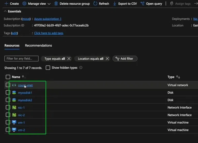This screenshot has width=198, height=143.
Task: Click the Create plus icon
Action: pos(6,4)
